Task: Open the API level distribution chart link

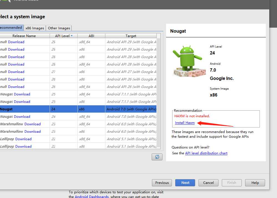Action: pos(206,153)
